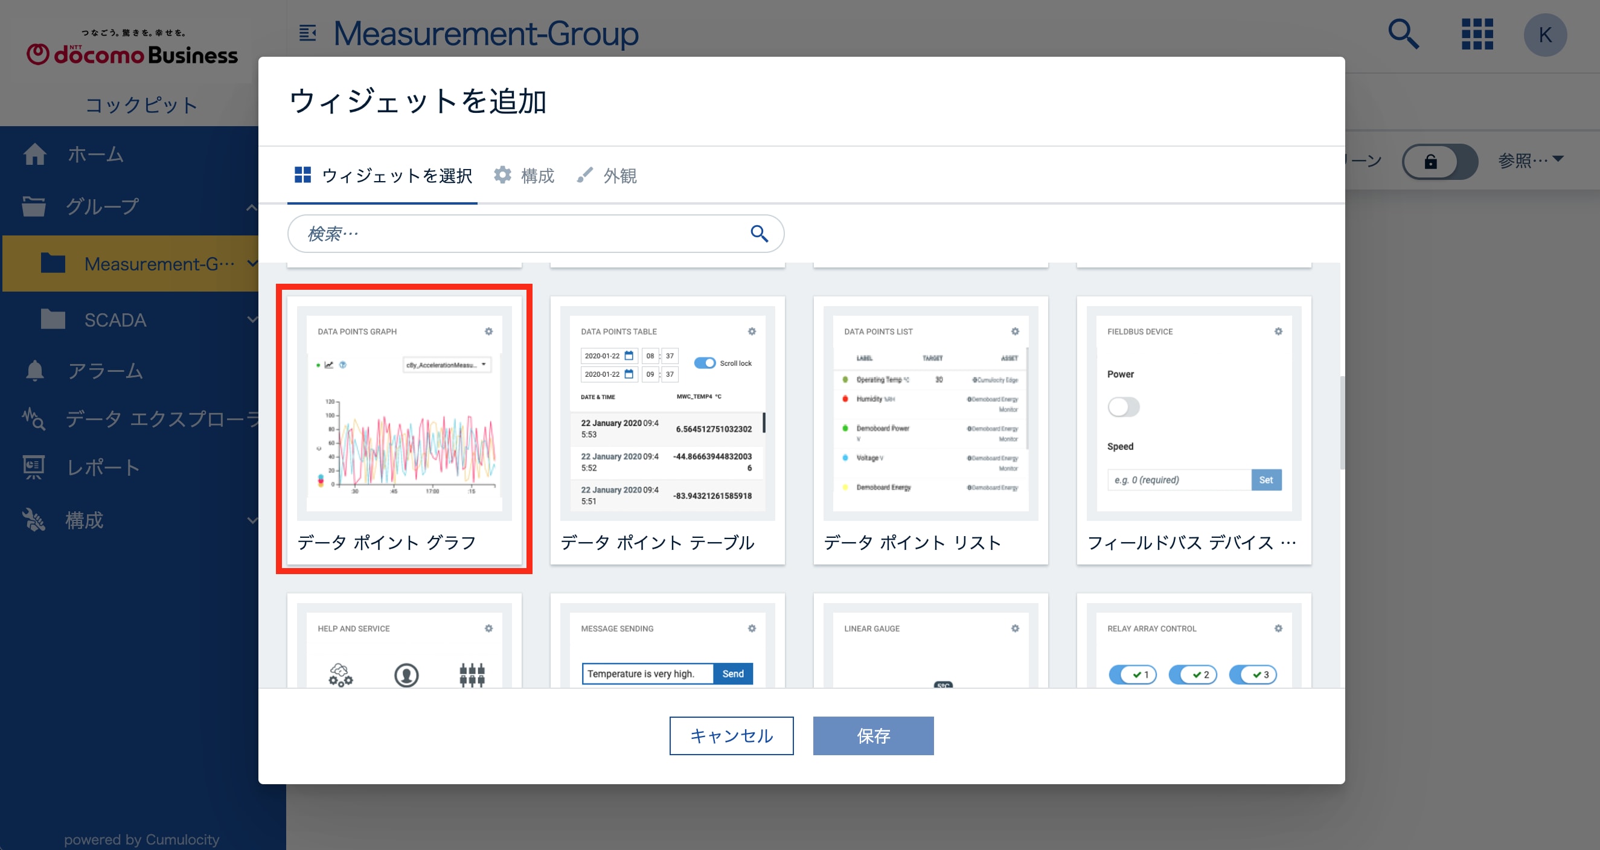Screen dimensions: 1600x850
Task: Choose the Help and Service widget card
Action: [405, 640]
